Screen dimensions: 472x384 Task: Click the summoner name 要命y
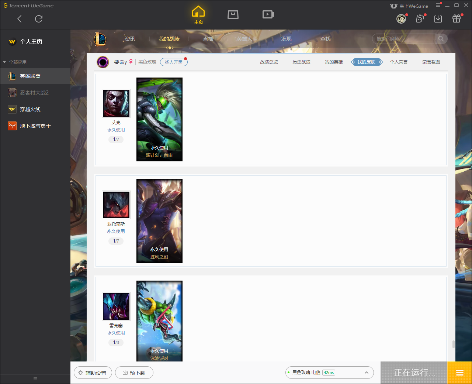[120, 62]
